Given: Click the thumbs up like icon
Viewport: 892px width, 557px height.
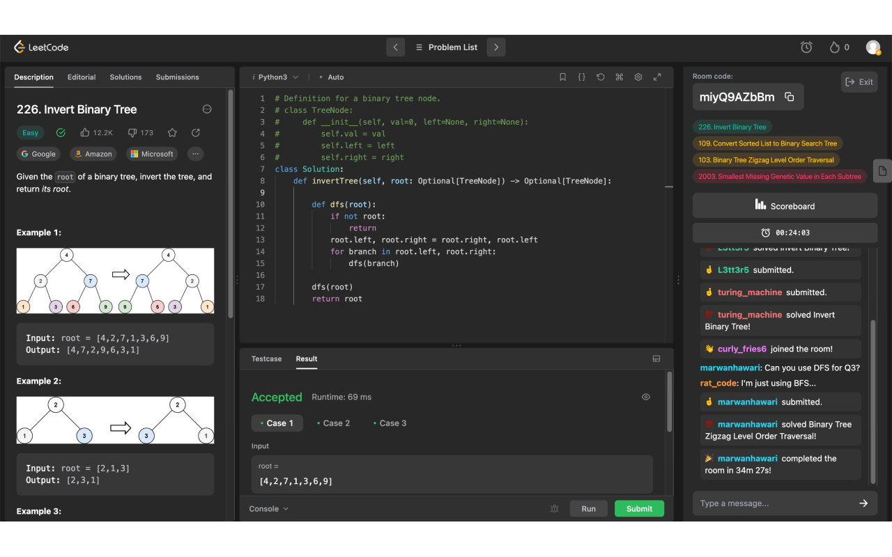Looking at the screenshot, I should pos(86,132).
